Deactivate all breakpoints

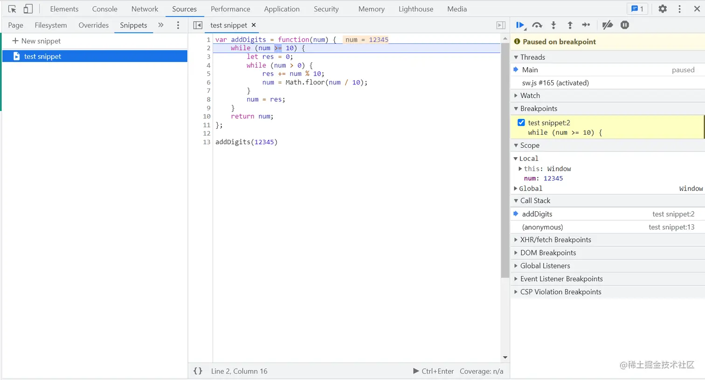tap(608, 25)
